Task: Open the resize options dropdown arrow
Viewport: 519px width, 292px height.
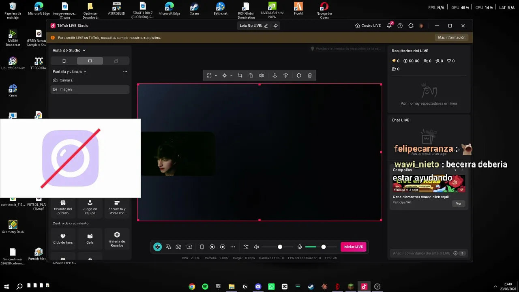Action: click(216, 75)
